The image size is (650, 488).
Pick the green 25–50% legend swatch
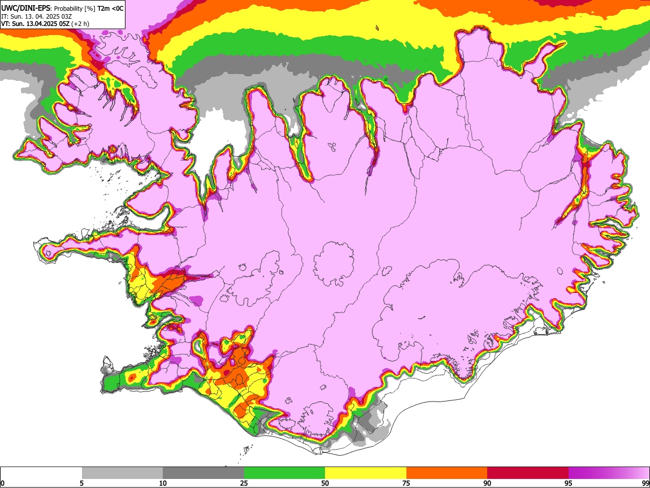(x=284, y=473)
